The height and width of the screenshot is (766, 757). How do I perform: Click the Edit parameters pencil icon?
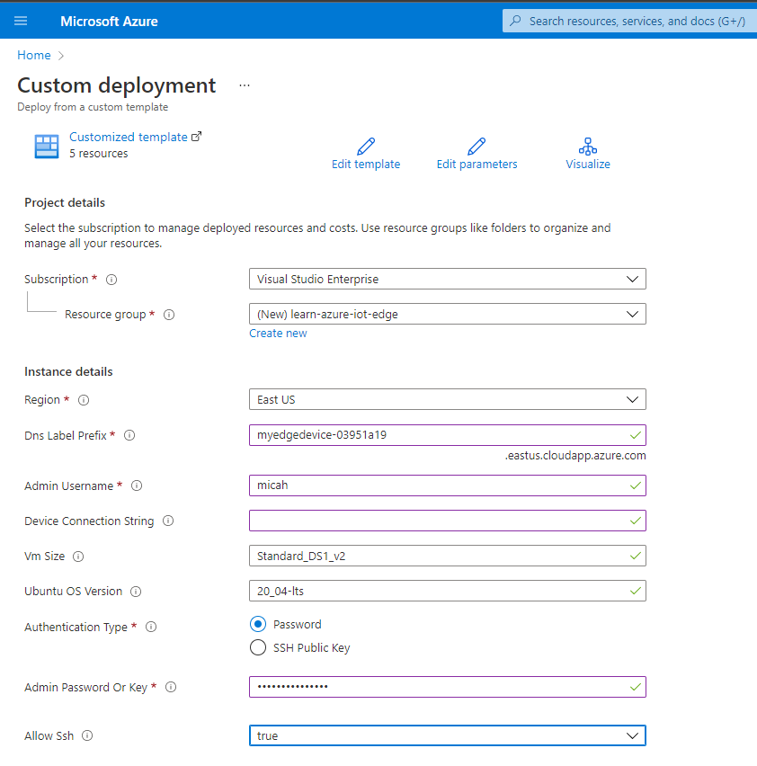pyautogui.click(x=476, y=146)
